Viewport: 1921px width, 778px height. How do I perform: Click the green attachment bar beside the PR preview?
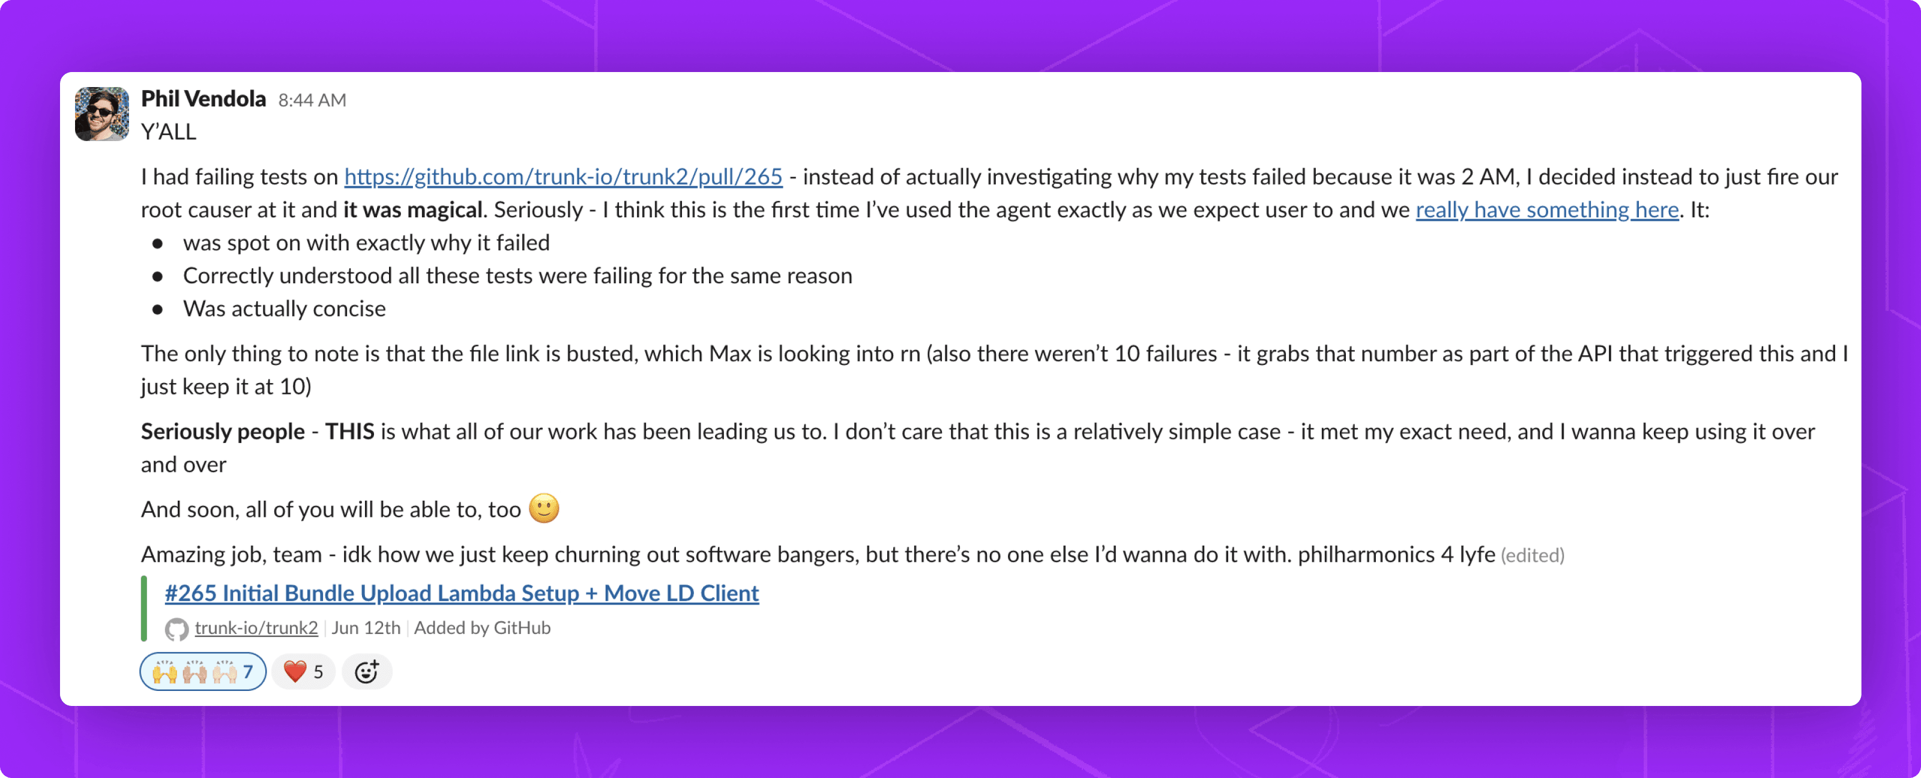coord(144,609)
